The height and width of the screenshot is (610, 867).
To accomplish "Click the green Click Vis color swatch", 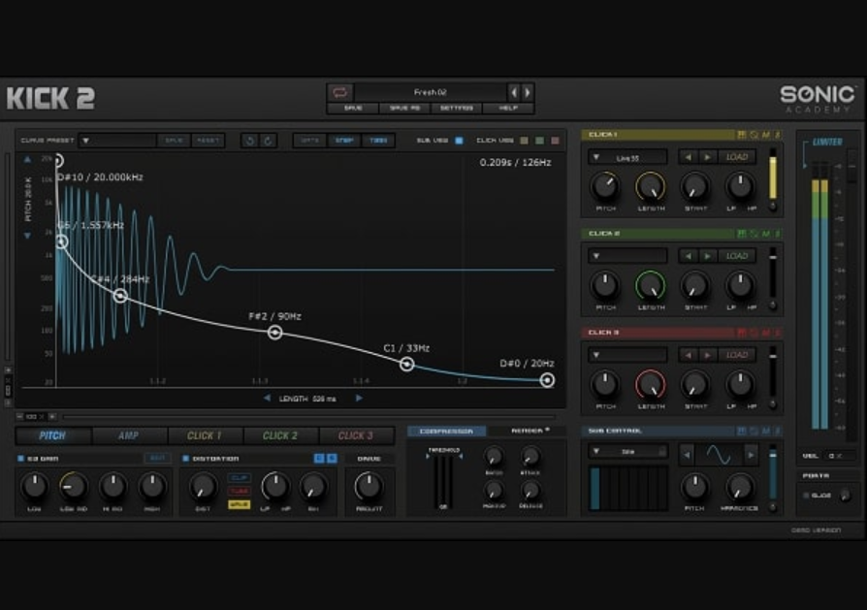I will 540,141.
